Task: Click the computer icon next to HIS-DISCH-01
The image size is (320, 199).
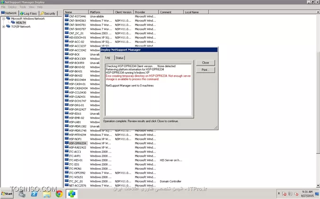Action: point(67,37)
